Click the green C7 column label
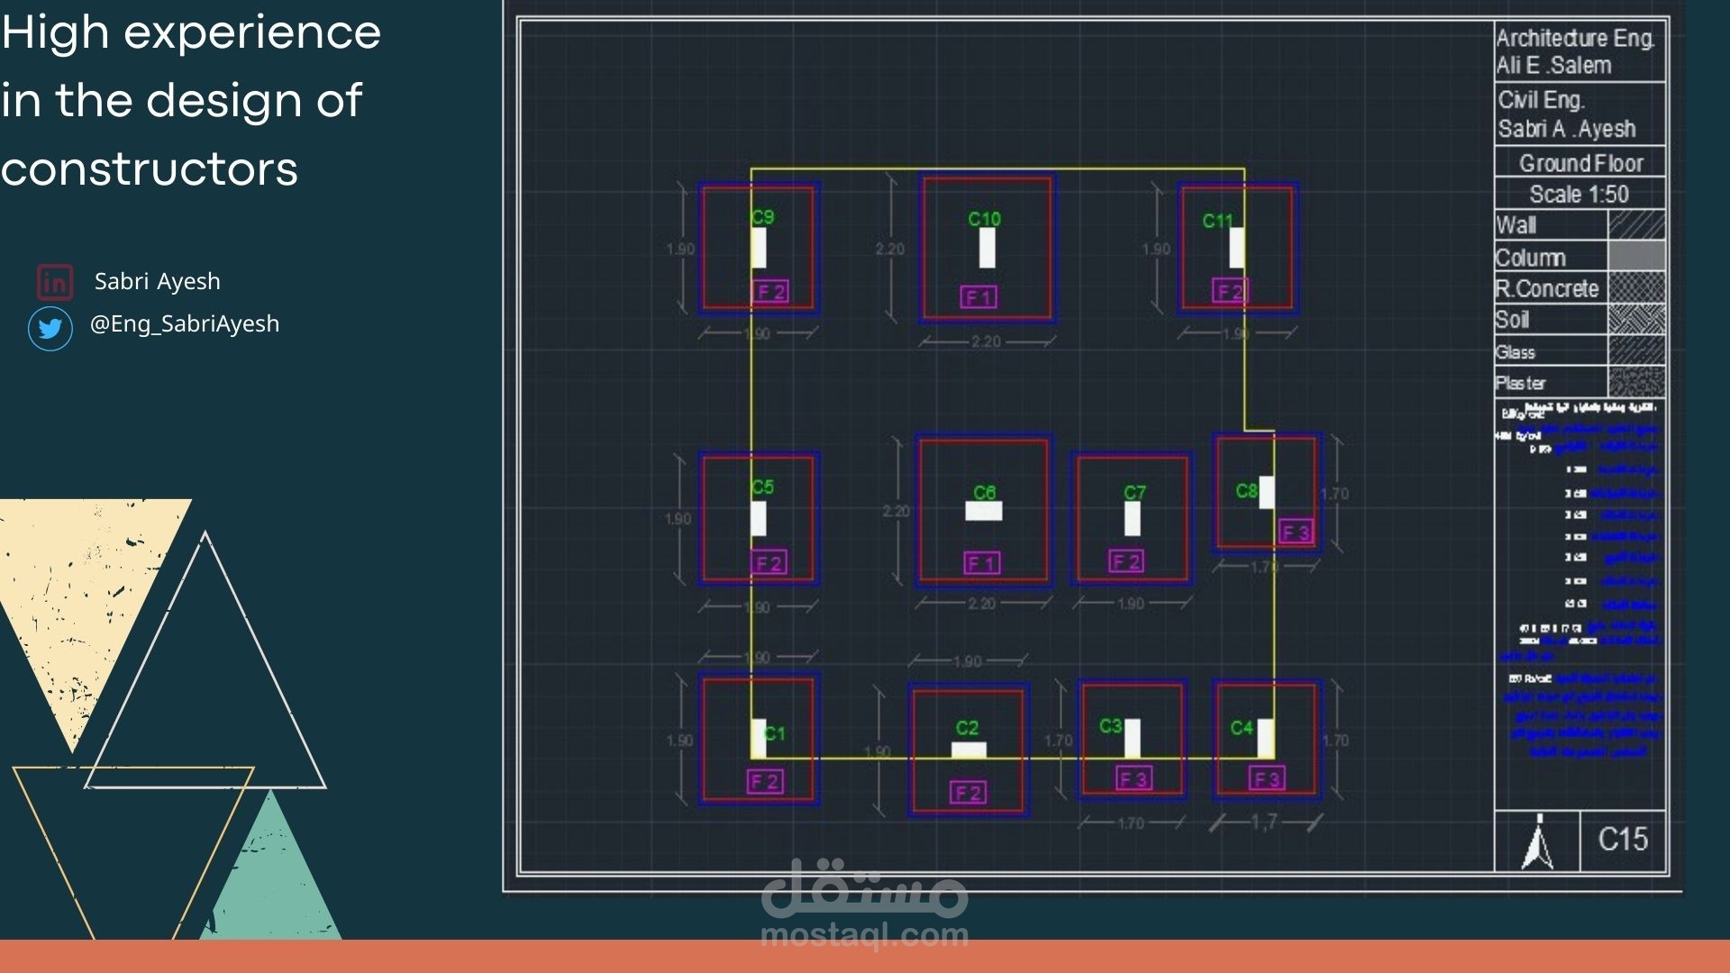Screen dimensions: 1730x973 click(1134, 492)
